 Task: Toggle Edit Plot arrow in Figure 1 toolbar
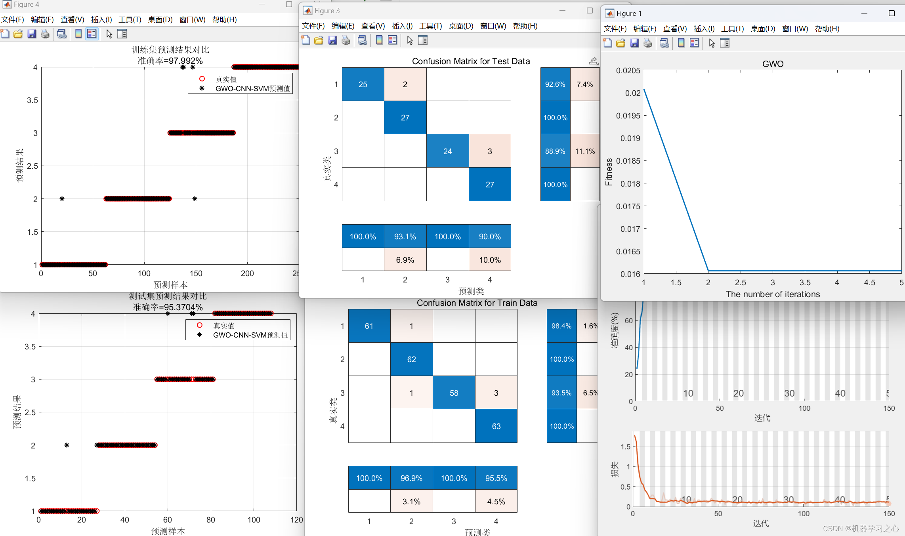click(x=712, y=43)
